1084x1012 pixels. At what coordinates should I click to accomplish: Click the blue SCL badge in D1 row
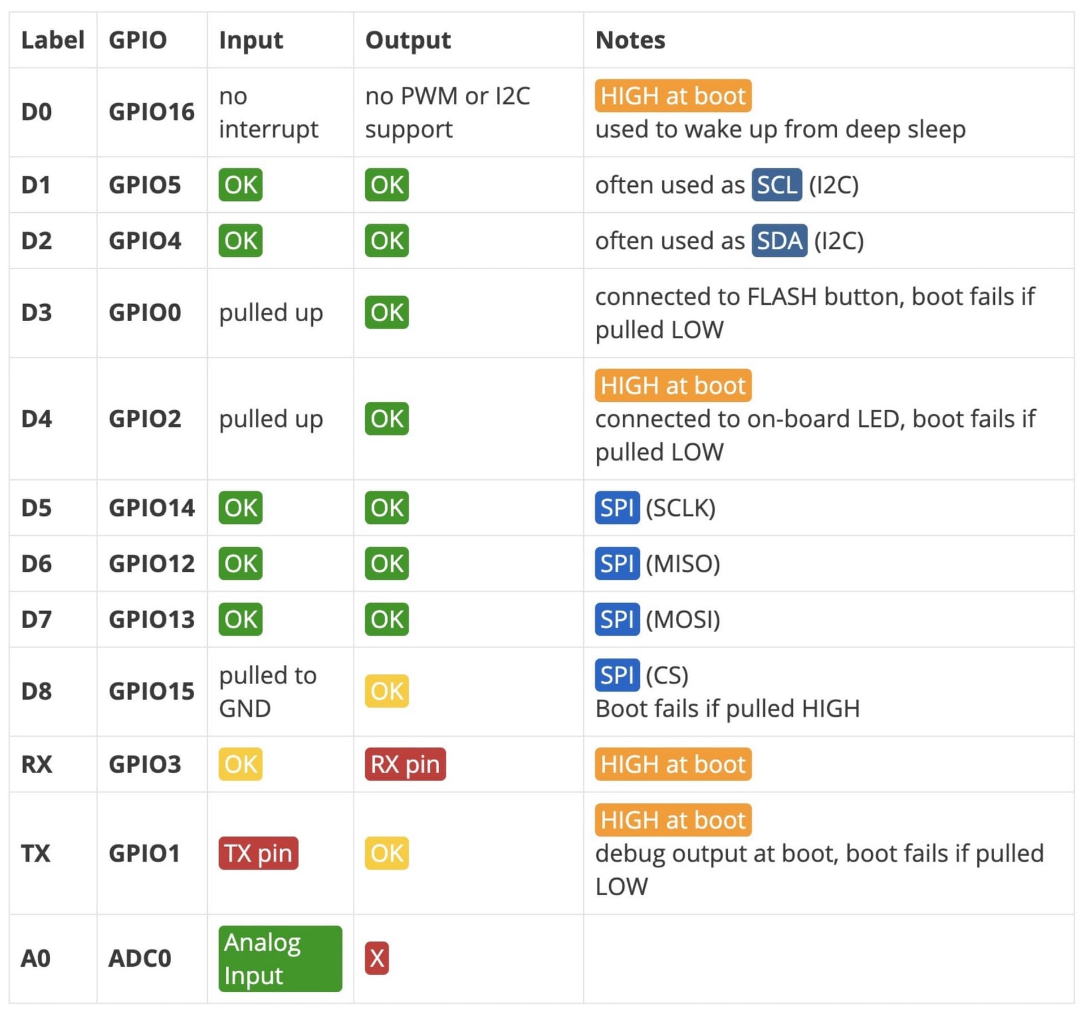(777, 185)
